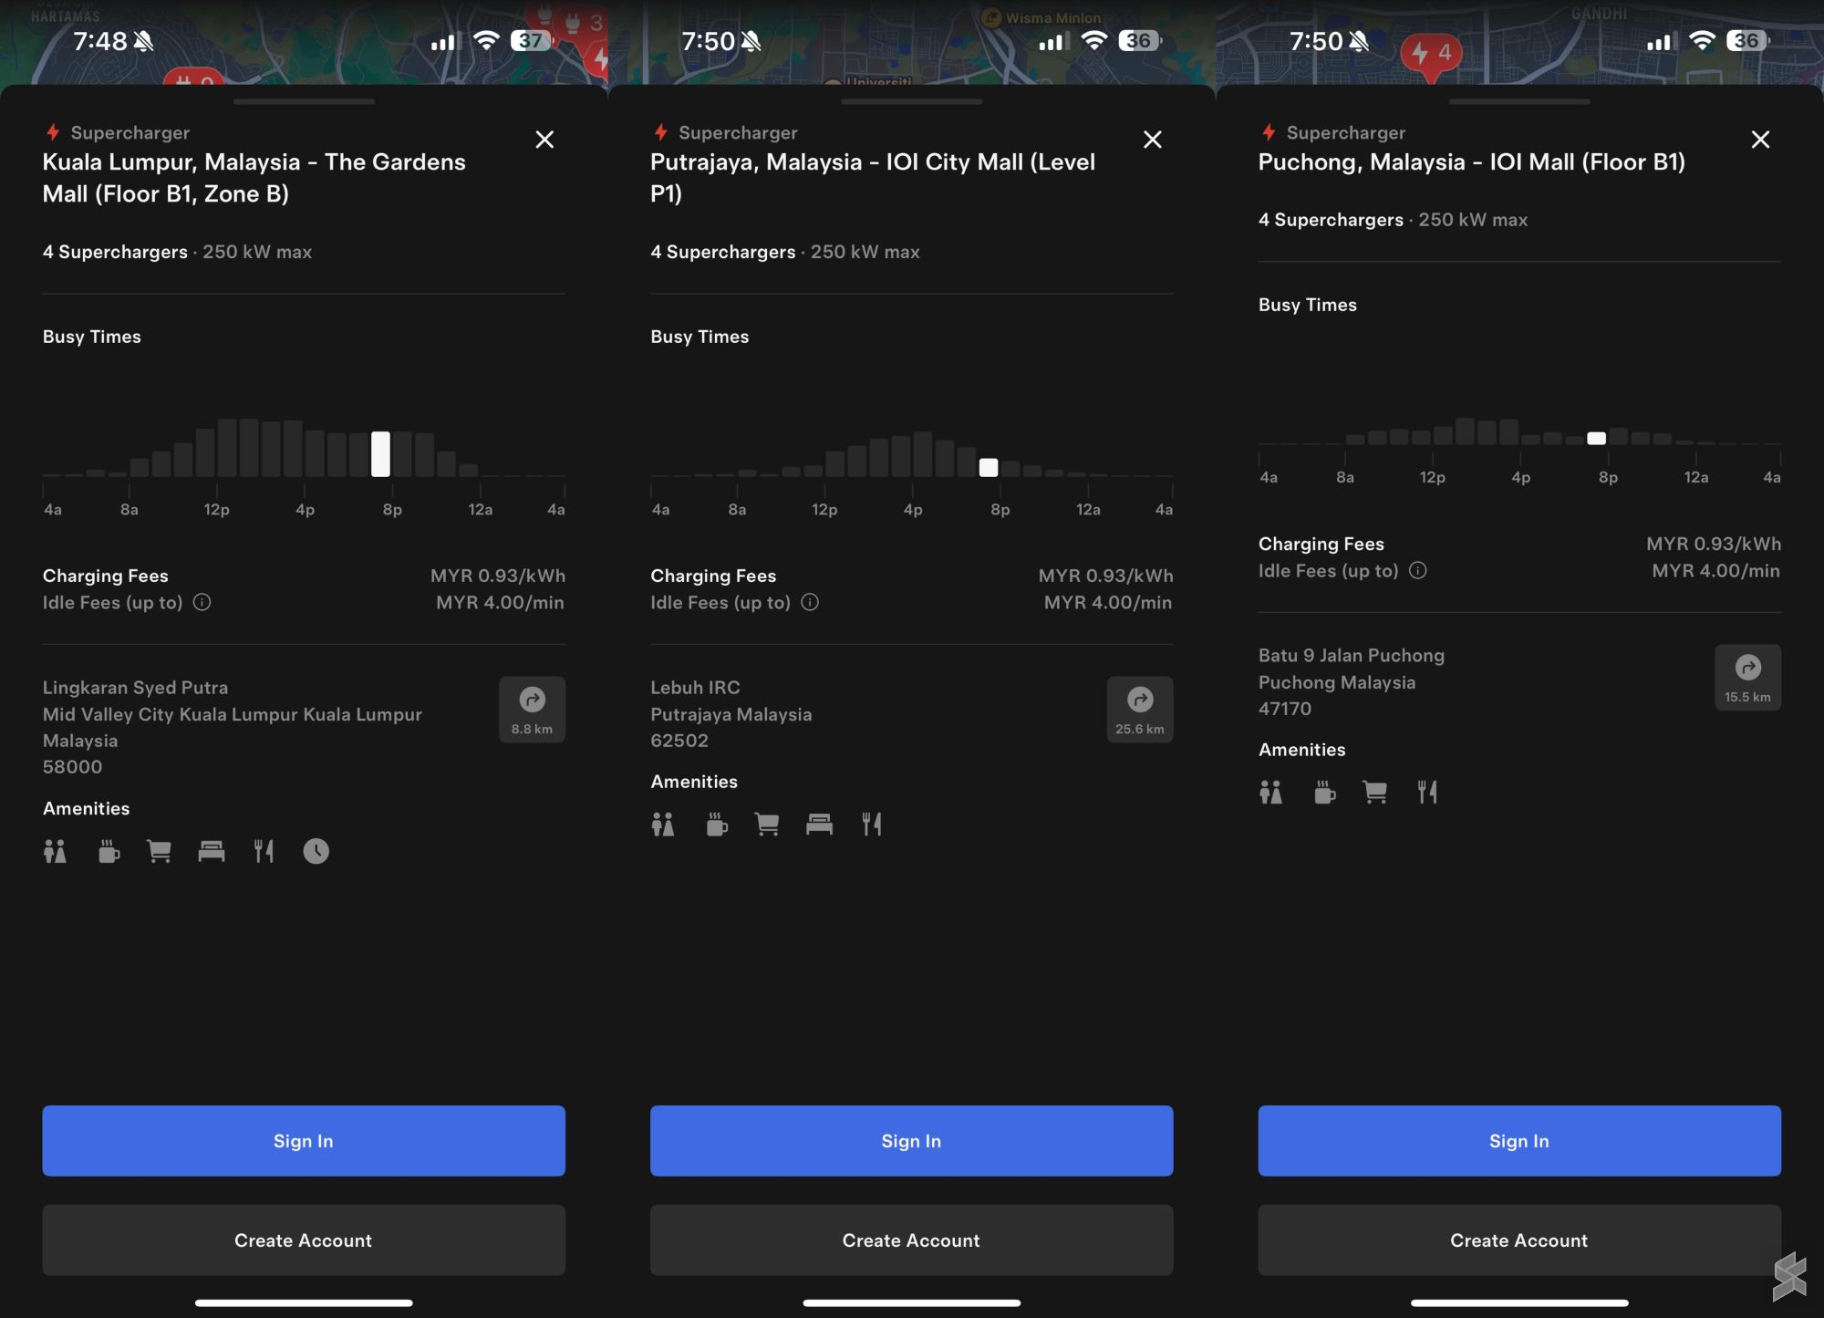Tap restrooms icon under Gardens Mall amenities
Image resolution: width=1824 pixels, height=1318 pixels.
[x=55, y=851]
